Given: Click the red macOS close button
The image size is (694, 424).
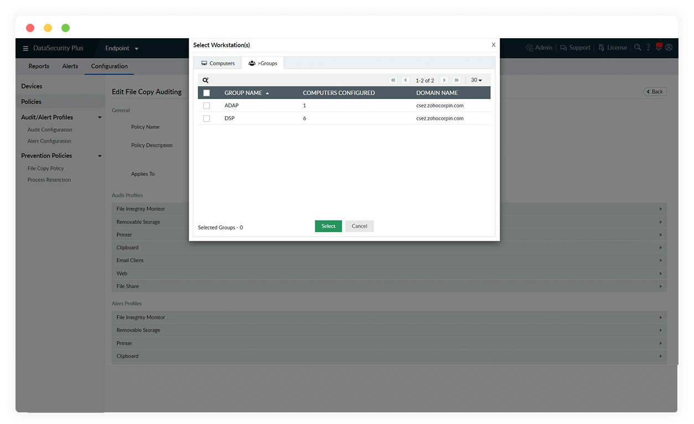Looking at the screenshot, I should (30, 28).
